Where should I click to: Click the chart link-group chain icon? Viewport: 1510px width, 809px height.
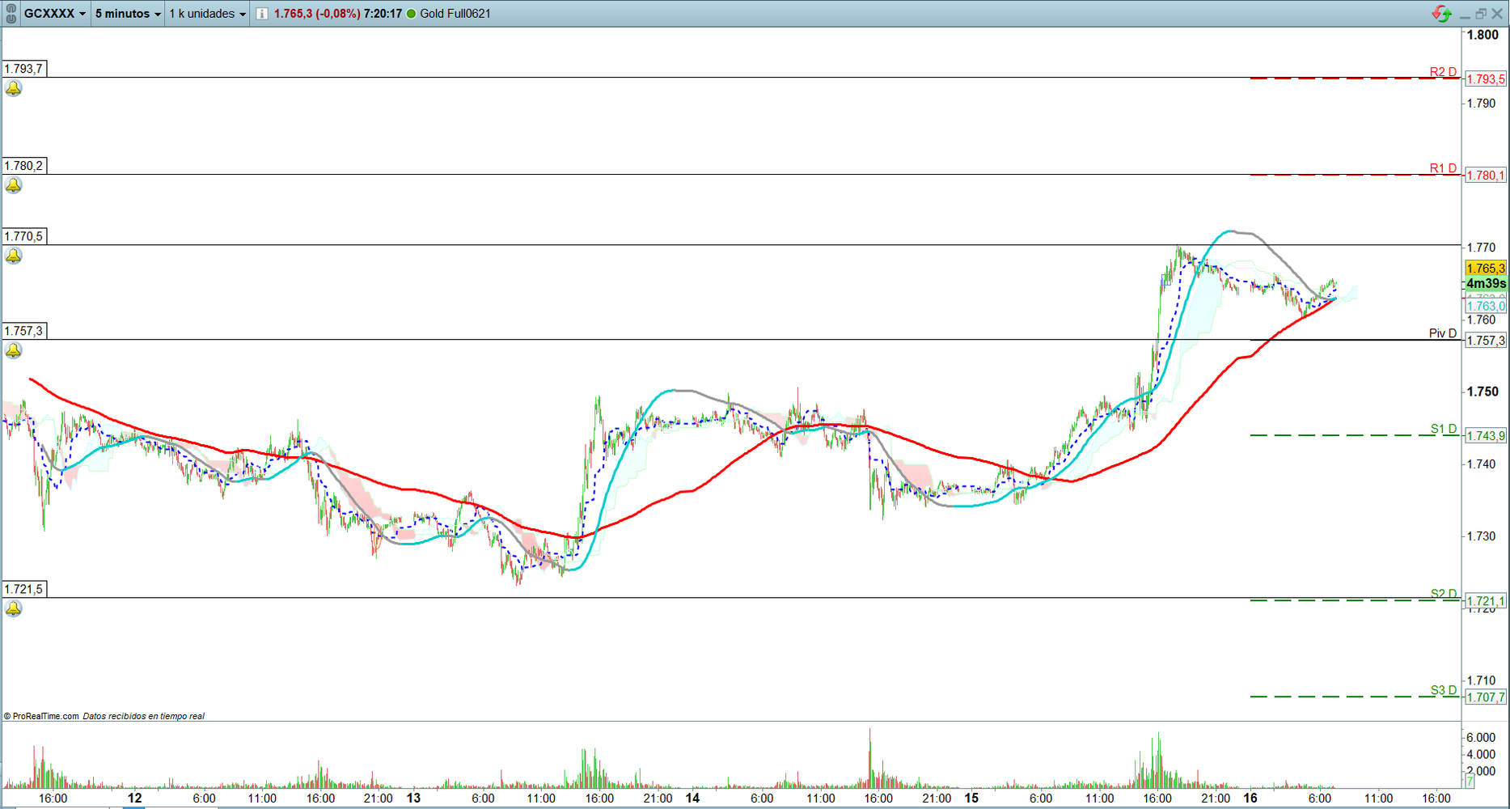(x=11, y=13)
